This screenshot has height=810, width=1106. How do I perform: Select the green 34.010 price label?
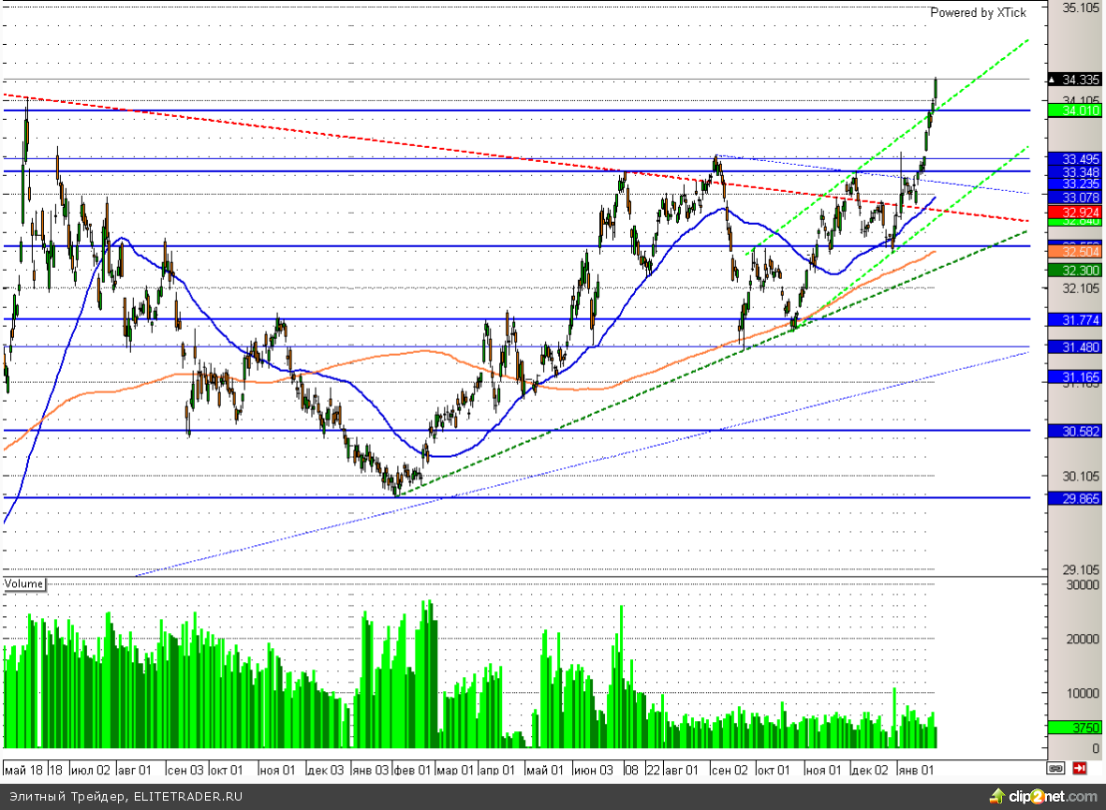[x=1074, y=110]
